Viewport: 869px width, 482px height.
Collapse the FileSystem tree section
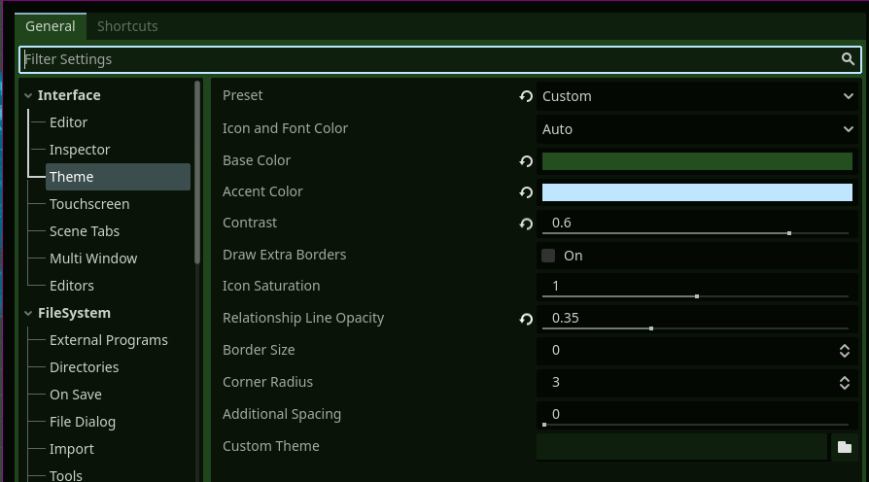[28, 313]
